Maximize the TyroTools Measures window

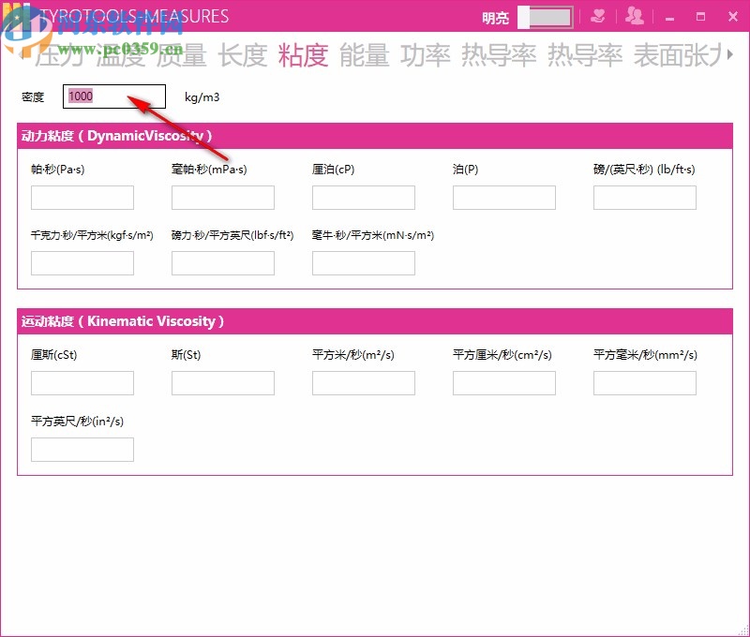pos(700,17)
